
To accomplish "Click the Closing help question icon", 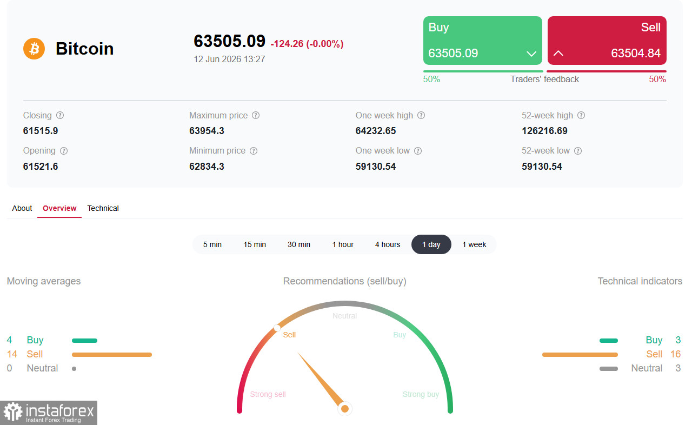I will coord(60,116).
